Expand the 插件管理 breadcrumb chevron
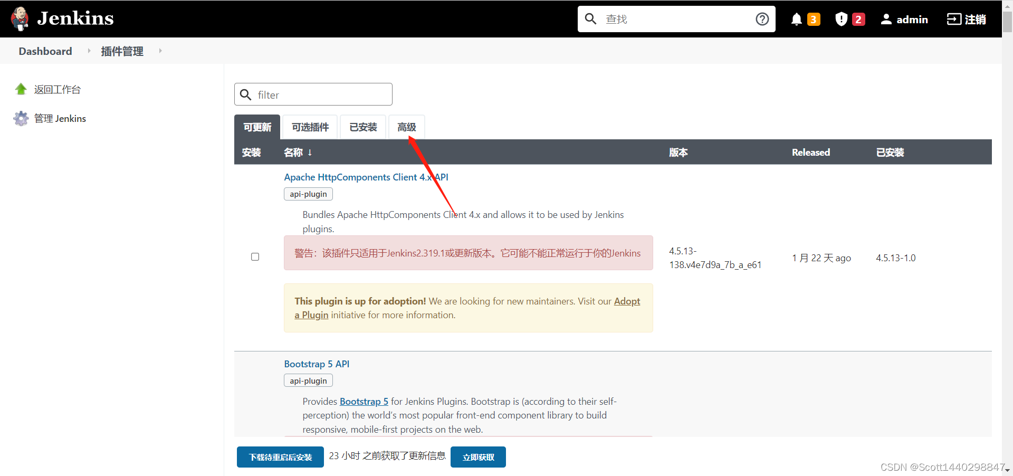1013x476 pixels. coord(160,51)
